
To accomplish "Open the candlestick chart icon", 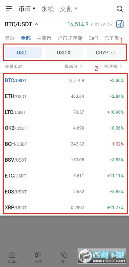I will (x=120, y=24).
